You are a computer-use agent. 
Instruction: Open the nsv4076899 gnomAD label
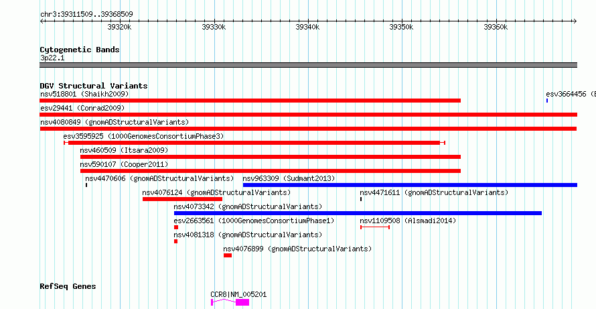pyautogui.click(x=297, y=249)
